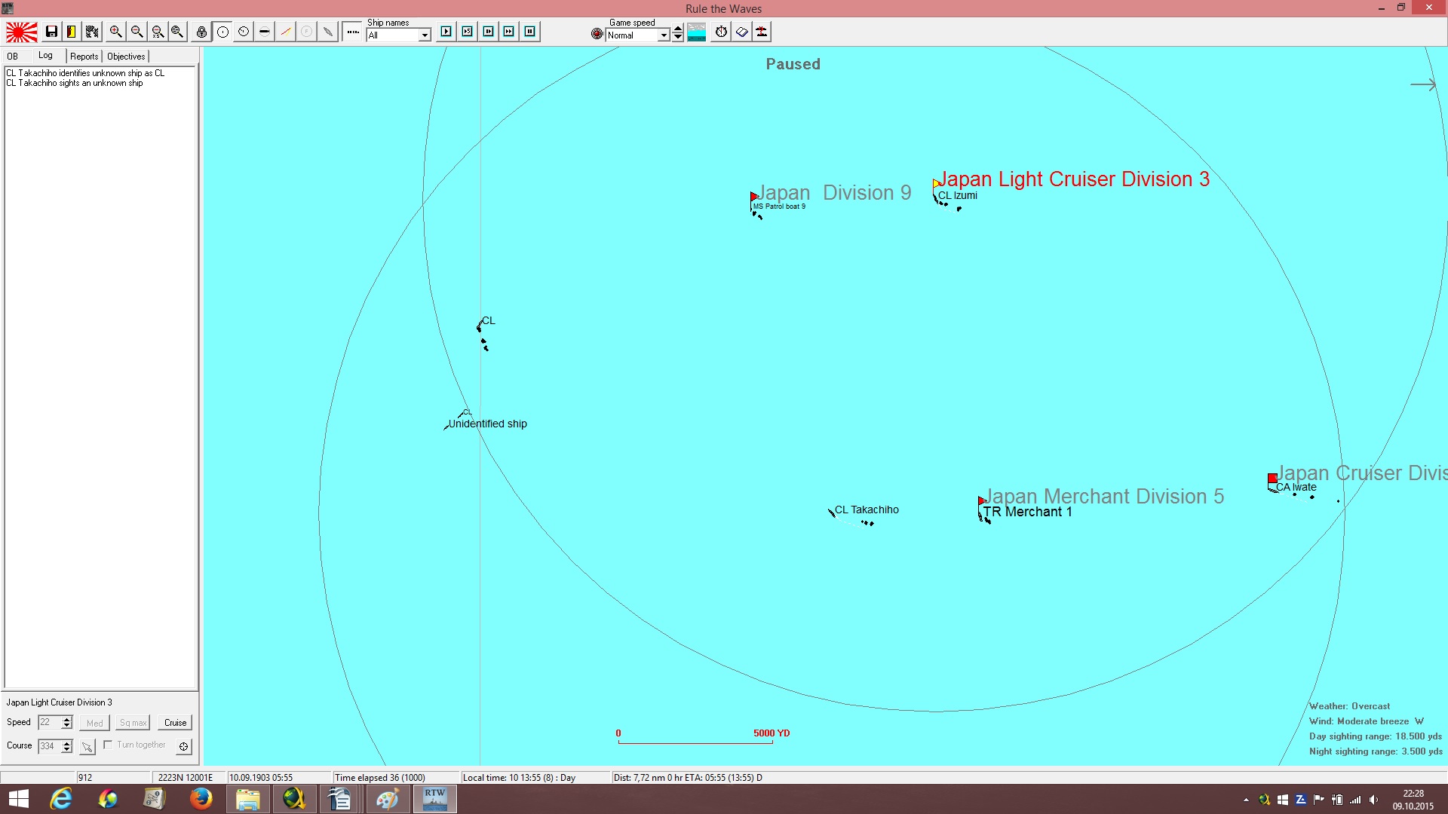Open Firefox from the taskbar

[x=201, y=799]
